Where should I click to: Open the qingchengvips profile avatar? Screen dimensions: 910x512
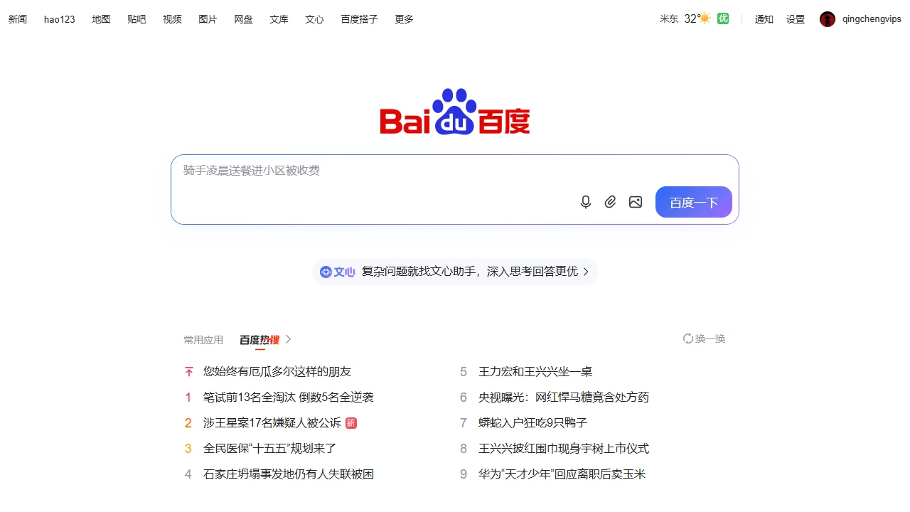(827, 19)
